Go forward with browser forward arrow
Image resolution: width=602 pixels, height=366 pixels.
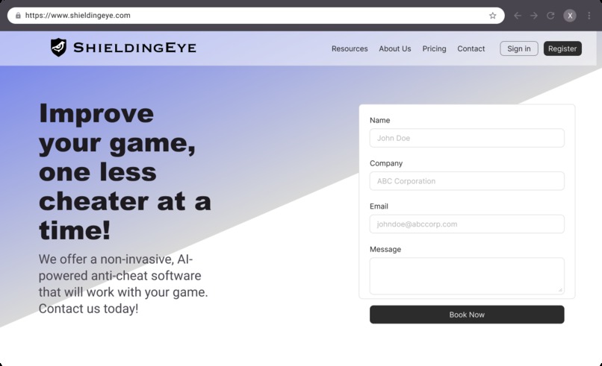534,16
